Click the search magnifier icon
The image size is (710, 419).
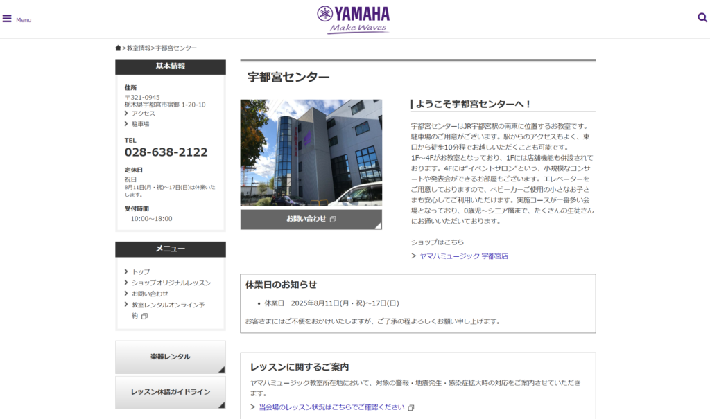(x=702, y=17)
